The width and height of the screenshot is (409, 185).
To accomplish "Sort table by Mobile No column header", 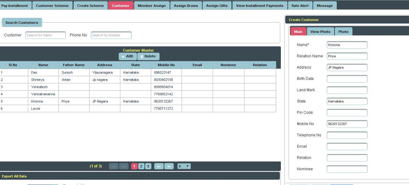I will tap(166, 65).
